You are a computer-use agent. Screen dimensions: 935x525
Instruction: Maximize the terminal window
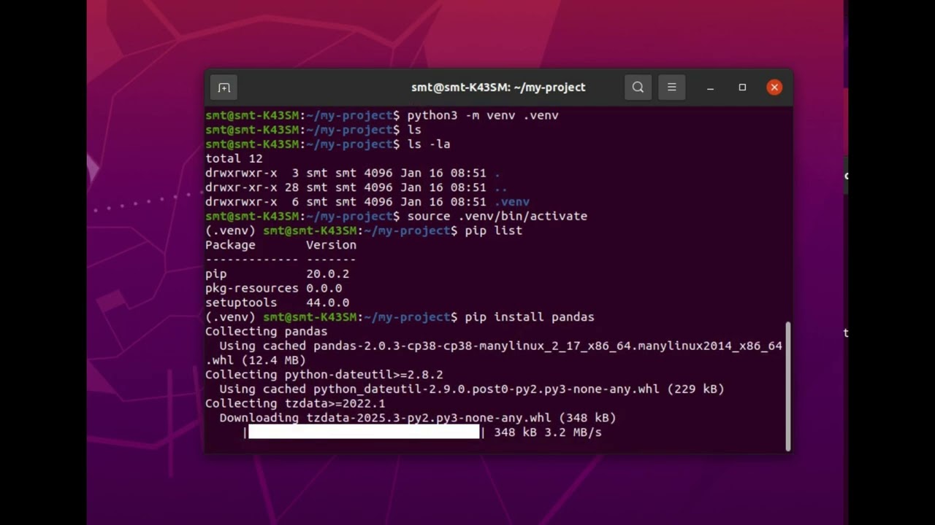[x=742, y=87]
